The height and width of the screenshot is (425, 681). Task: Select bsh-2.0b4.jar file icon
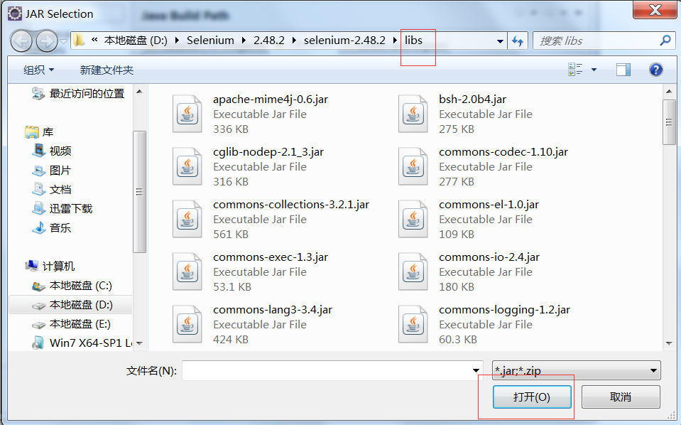(413, 114)
